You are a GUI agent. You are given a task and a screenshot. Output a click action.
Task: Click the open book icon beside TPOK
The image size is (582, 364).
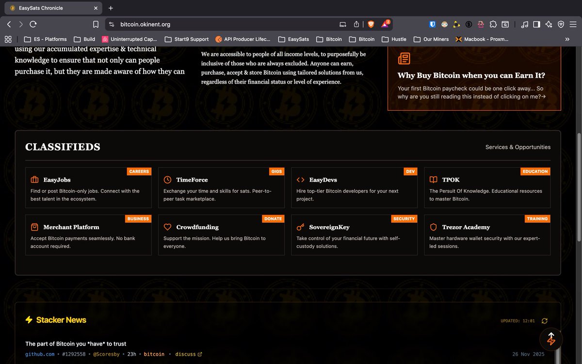(x=433, y=180)
